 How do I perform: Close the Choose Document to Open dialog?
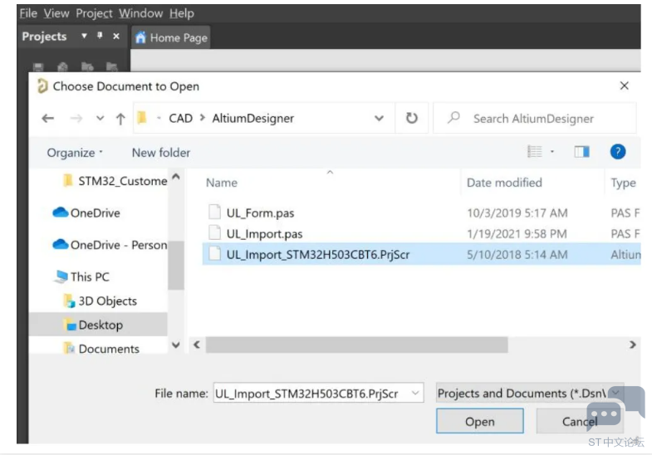[x=624, y=86]
